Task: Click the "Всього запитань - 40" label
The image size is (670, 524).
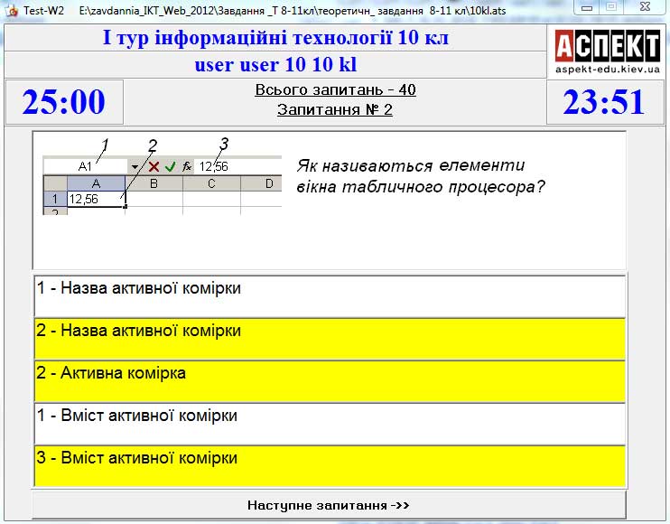Action: coord(335,90)
